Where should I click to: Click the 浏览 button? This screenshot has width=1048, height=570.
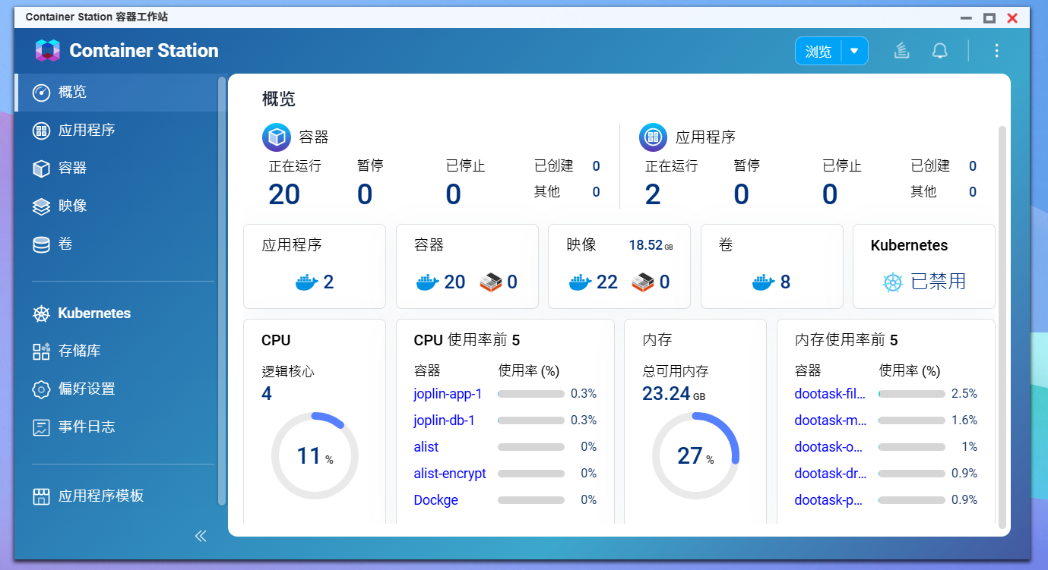[818, 51]
